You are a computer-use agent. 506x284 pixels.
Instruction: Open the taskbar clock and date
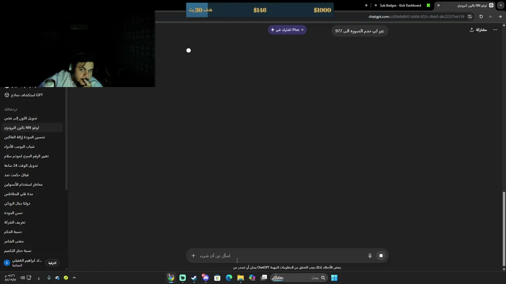(10, 278)
